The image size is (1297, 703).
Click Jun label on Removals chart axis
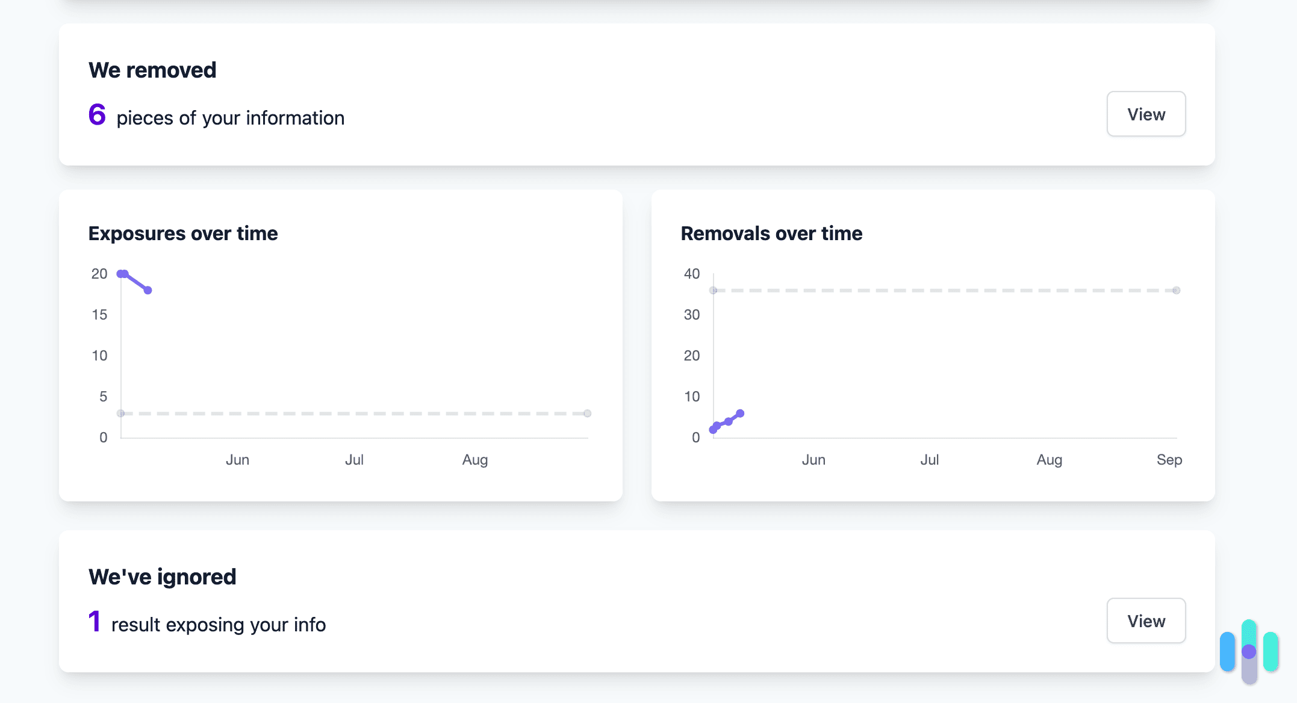[813, 460]
